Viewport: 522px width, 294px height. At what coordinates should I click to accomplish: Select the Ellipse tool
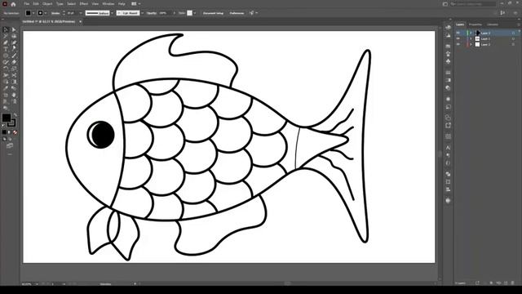6,56
